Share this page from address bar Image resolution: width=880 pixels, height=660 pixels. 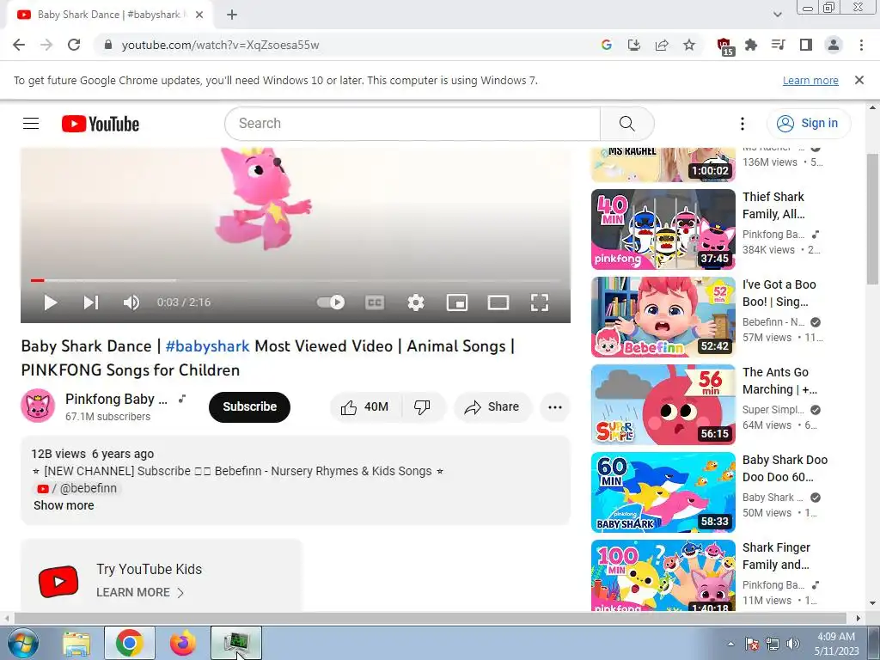662,45
